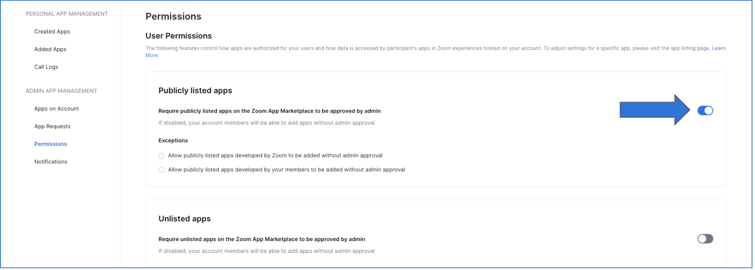The width and height of the screenshot is (755, 270).
Task: Check allow apps developed by your members exception
Action: click(x=161, y=170)
